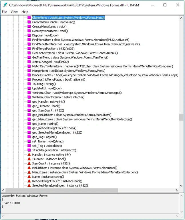This screenshot has width=185, height=220.
Task: Click the method icon next to ToString
Action: click(29, 84)
